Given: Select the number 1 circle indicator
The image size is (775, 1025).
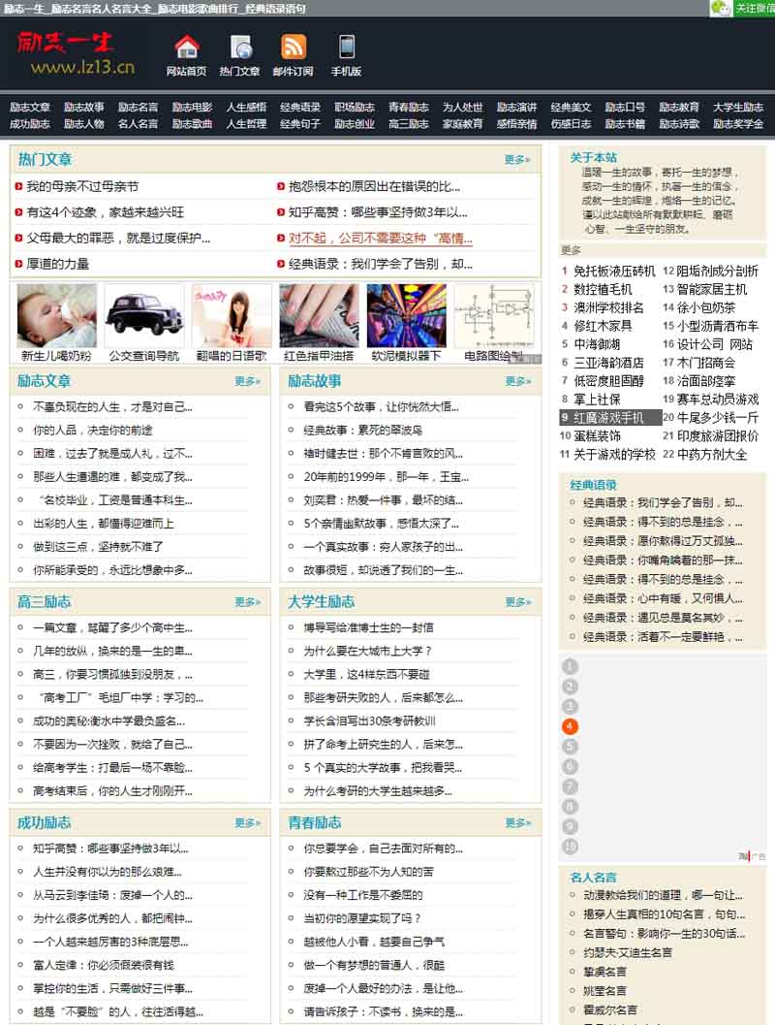Looking at the screenshot, I should point(570,666).
